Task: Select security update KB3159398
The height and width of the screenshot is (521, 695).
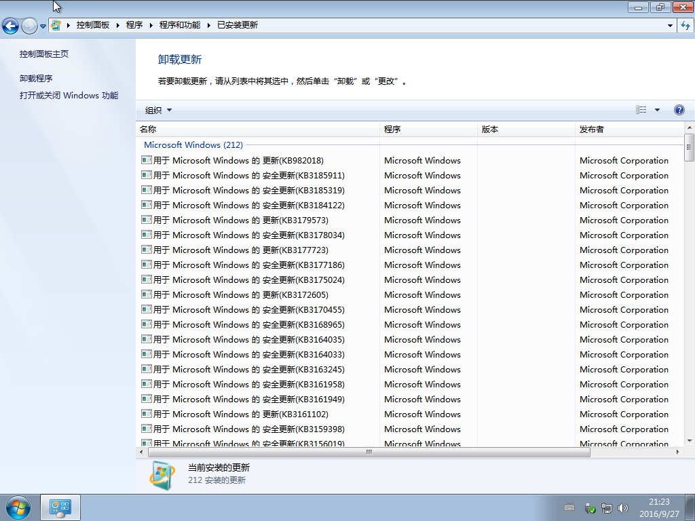Action: (x=410, y=429)
